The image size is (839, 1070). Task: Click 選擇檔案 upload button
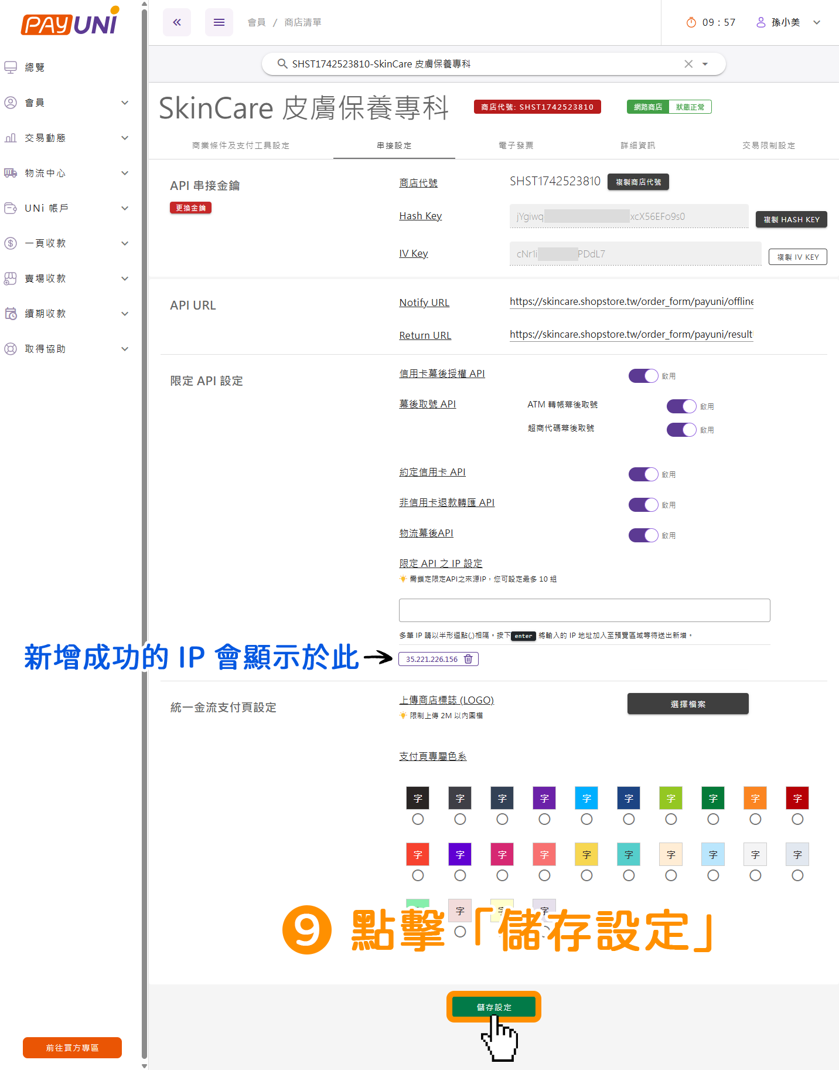click(688, 704)
